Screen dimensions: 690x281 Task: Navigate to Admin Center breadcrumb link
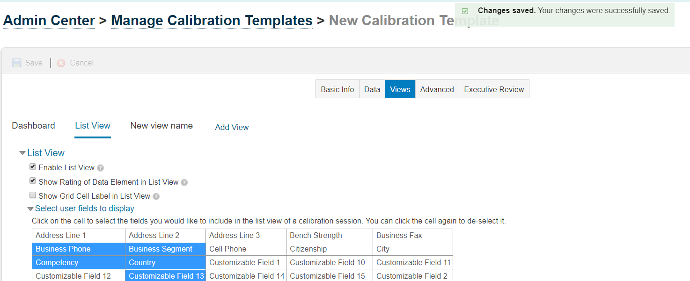[49, 21]
